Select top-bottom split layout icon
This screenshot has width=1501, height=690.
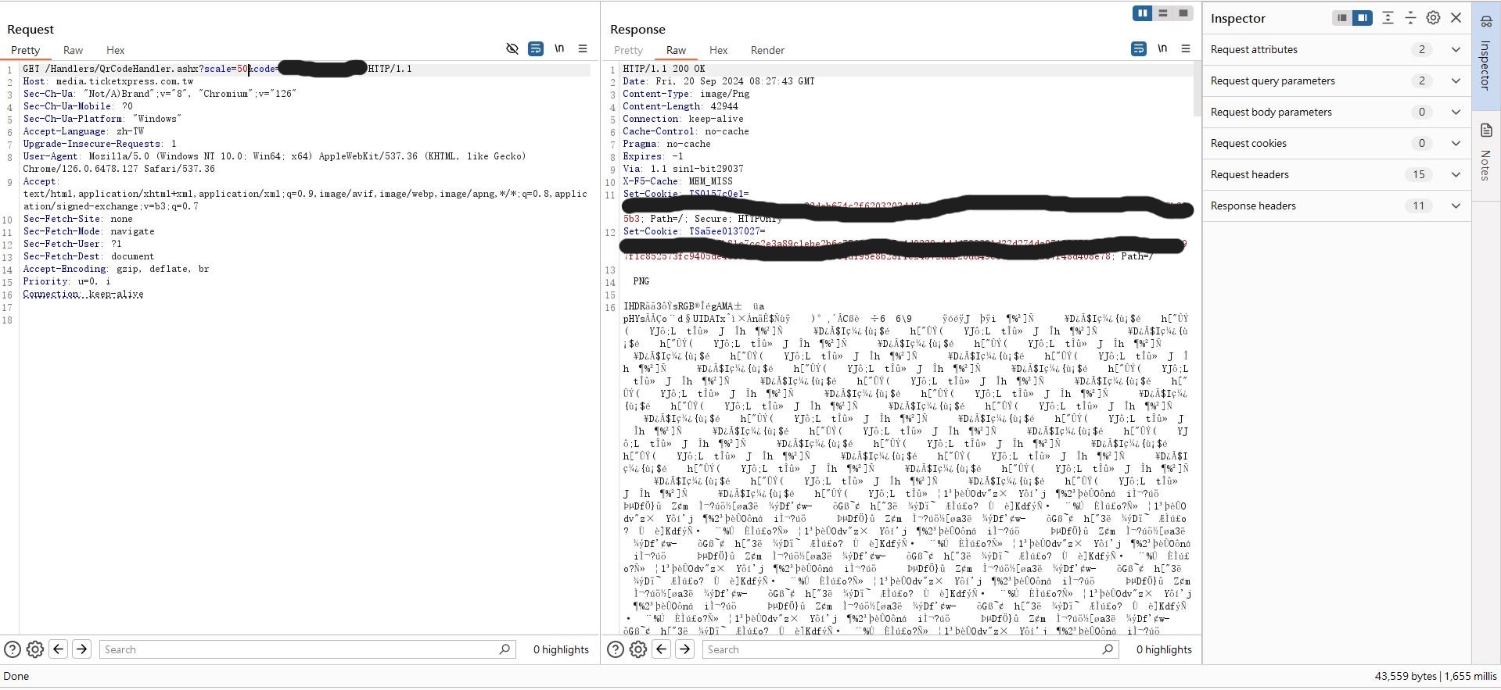pyautogui.click(x=1163, y=13)
